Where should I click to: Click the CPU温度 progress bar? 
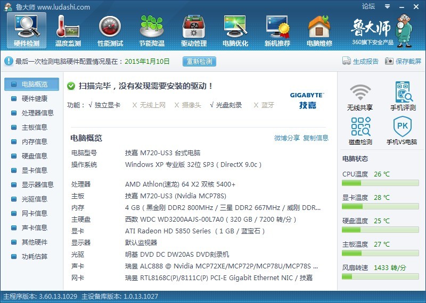(x=380, y=183)
